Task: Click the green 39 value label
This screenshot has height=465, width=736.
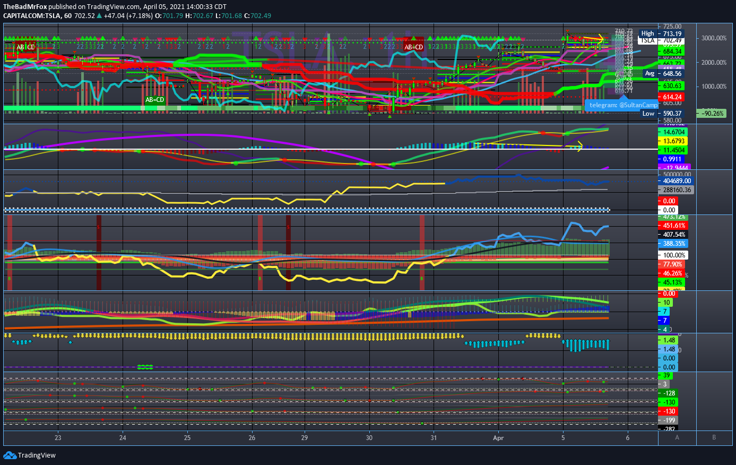Action: point(666,375)
